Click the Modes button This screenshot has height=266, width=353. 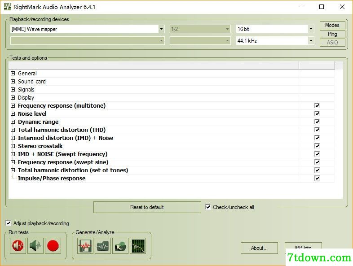(332, 25)
